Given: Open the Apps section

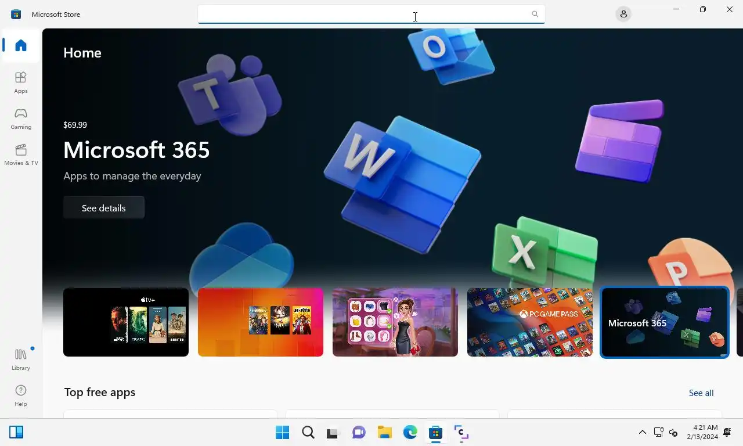Looking at the screenshot, I should (x=21, y=82).
